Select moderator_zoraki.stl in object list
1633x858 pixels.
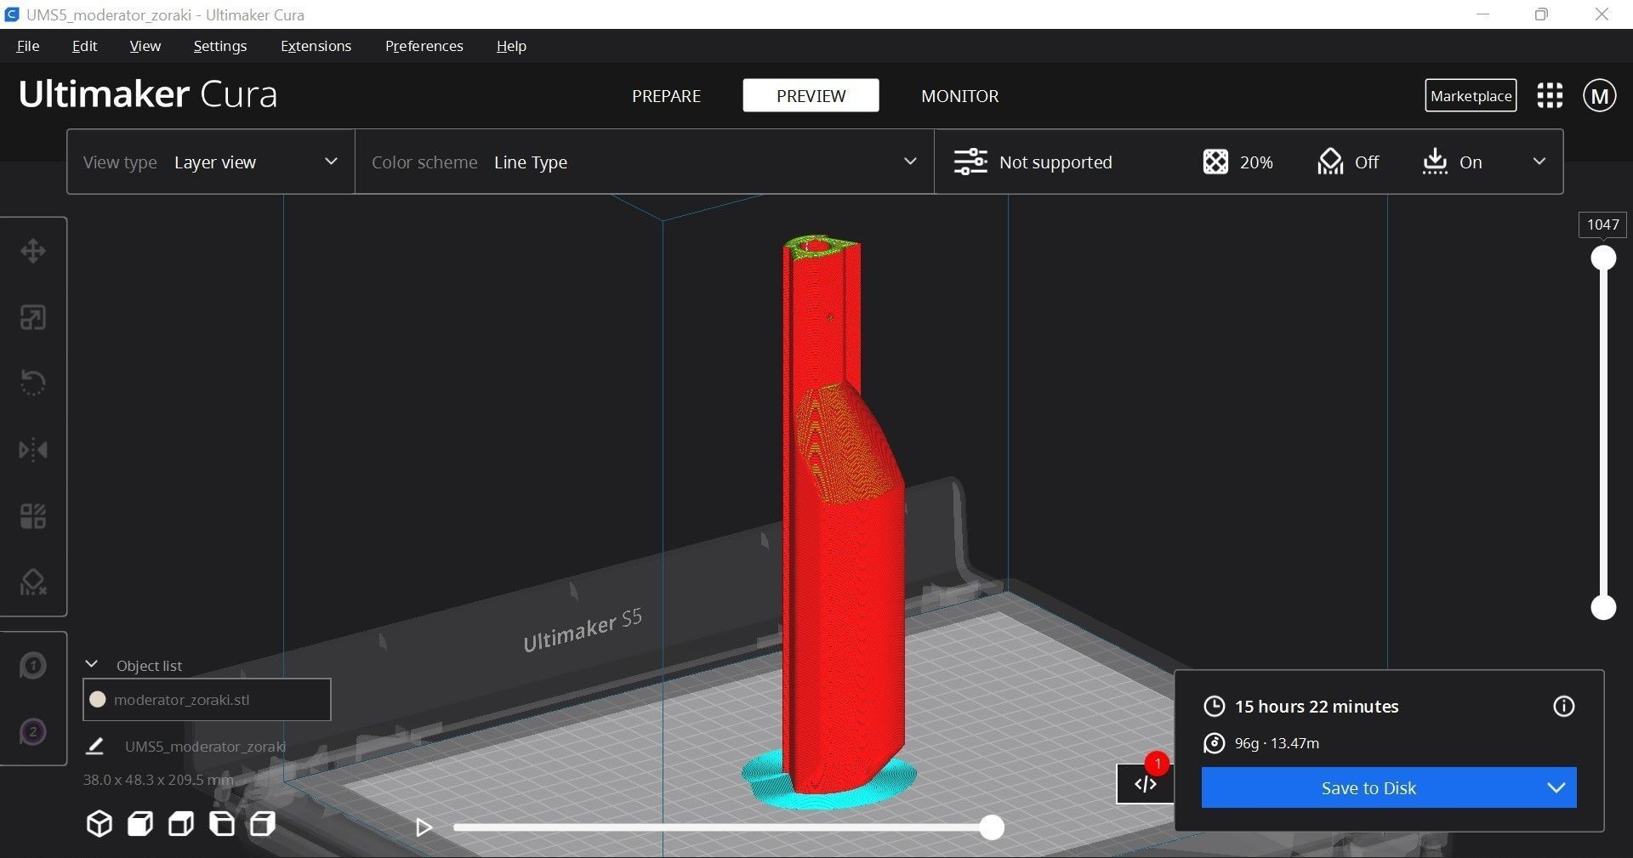pyautogui.click(x=207, y=700)
